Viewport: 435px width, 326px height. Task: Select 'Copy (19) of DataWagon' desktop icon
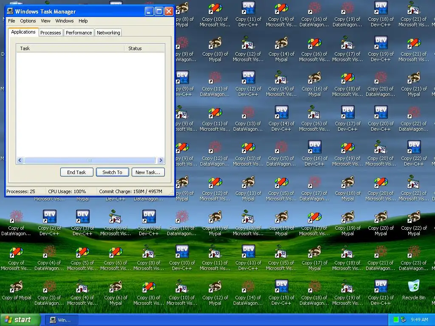pos(347,14)
